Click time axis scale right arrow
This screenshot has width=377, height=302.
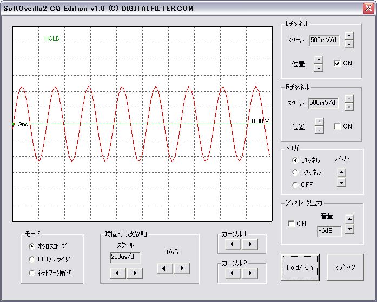tap(134, 273)
